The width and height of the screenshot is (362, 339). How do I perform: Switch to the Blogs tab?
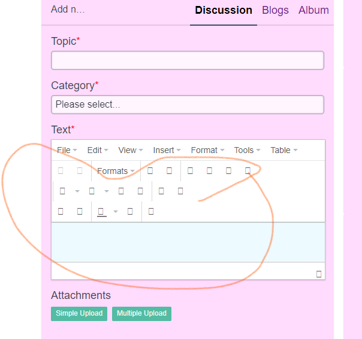275,10
